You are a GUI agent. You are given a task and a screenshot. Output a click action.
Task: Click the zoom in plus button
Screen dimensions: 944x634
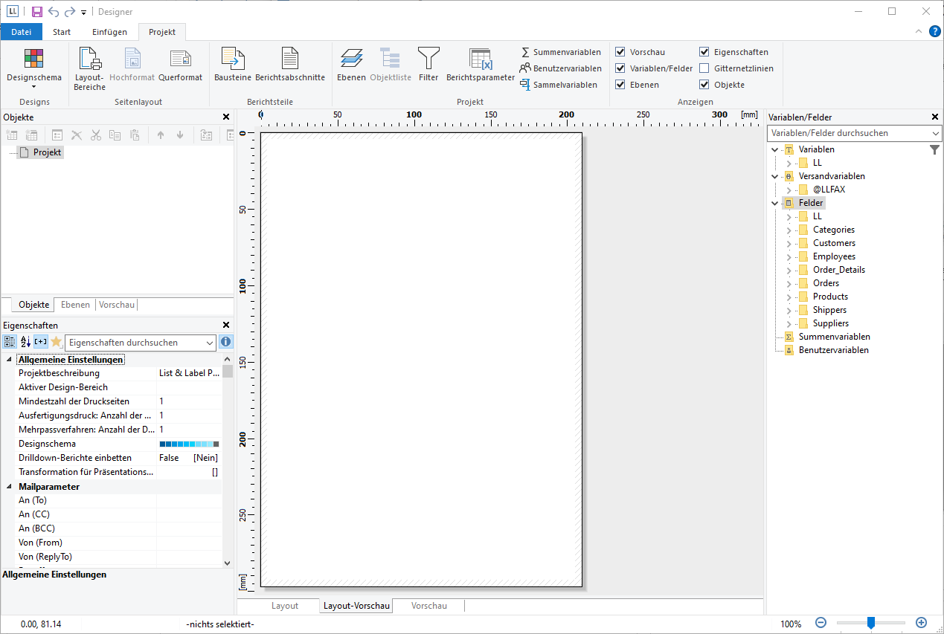coord(921,623)
